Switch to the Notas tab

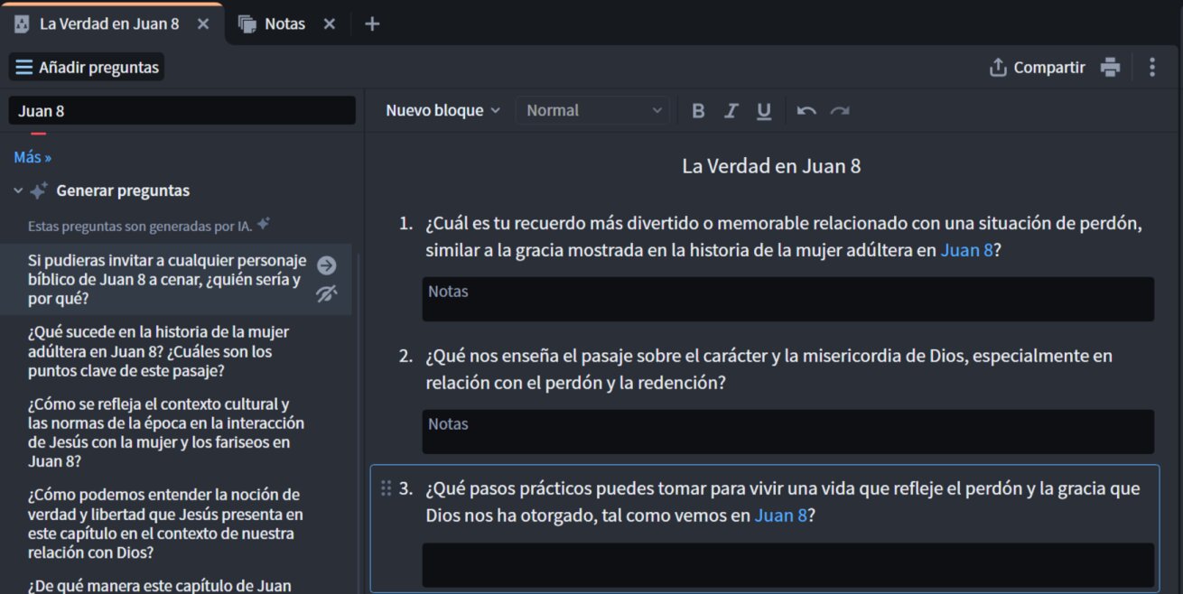pyautogui.click(x=284, y=24)
